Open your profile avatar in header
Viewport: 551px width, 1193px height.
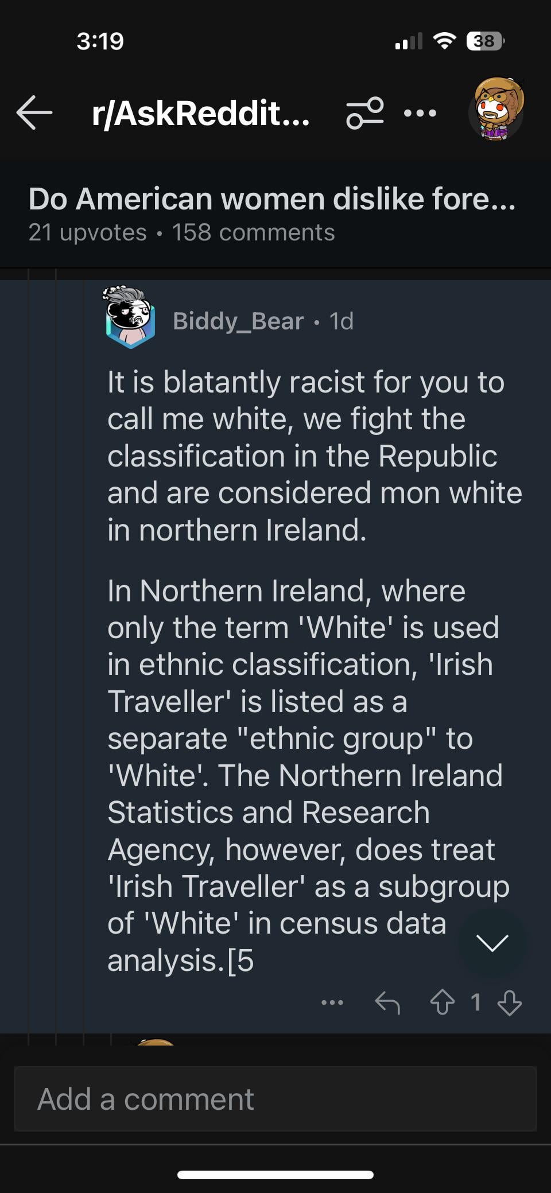point(496,110)
